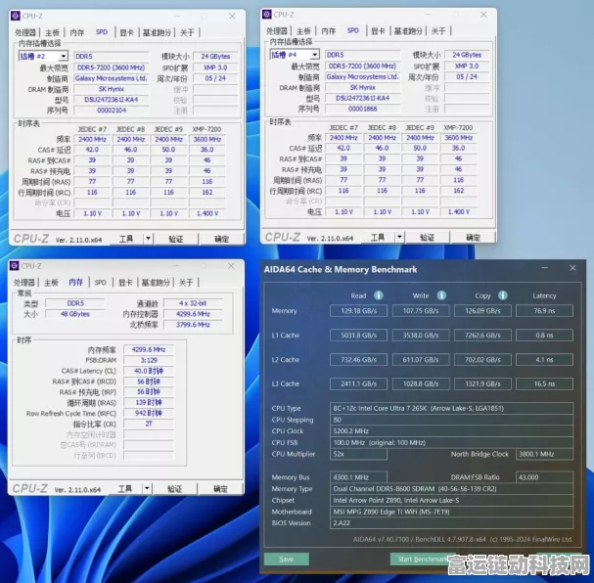The width and height of the screenshot is (594, 583).
Task: Click CPU Type field in AIDA64
Action: 451,408
